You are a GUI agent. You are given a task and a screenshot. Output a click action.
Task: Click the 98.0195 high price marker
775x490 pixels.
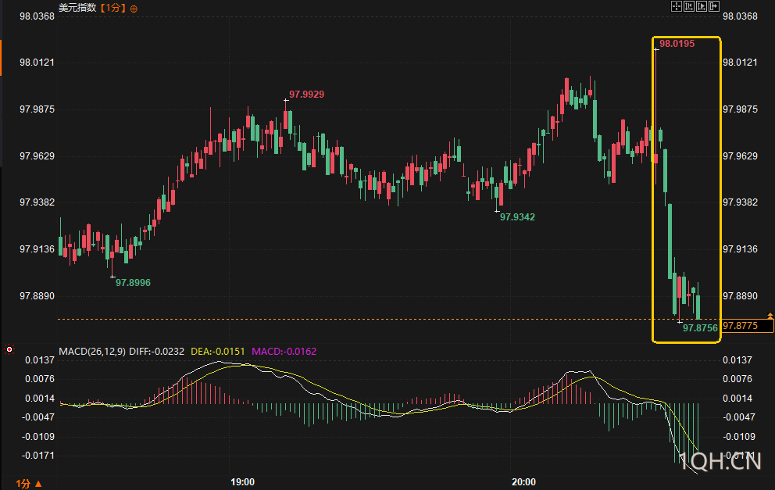(x=677, y=44)
